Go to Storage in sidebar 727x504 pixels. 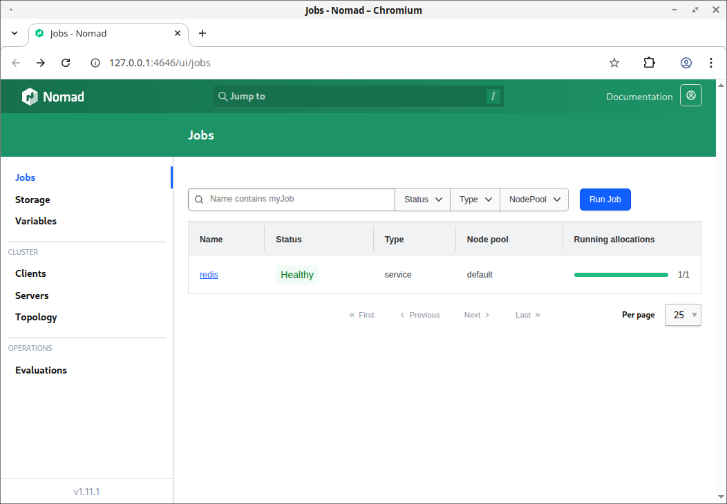coord(32,200)
